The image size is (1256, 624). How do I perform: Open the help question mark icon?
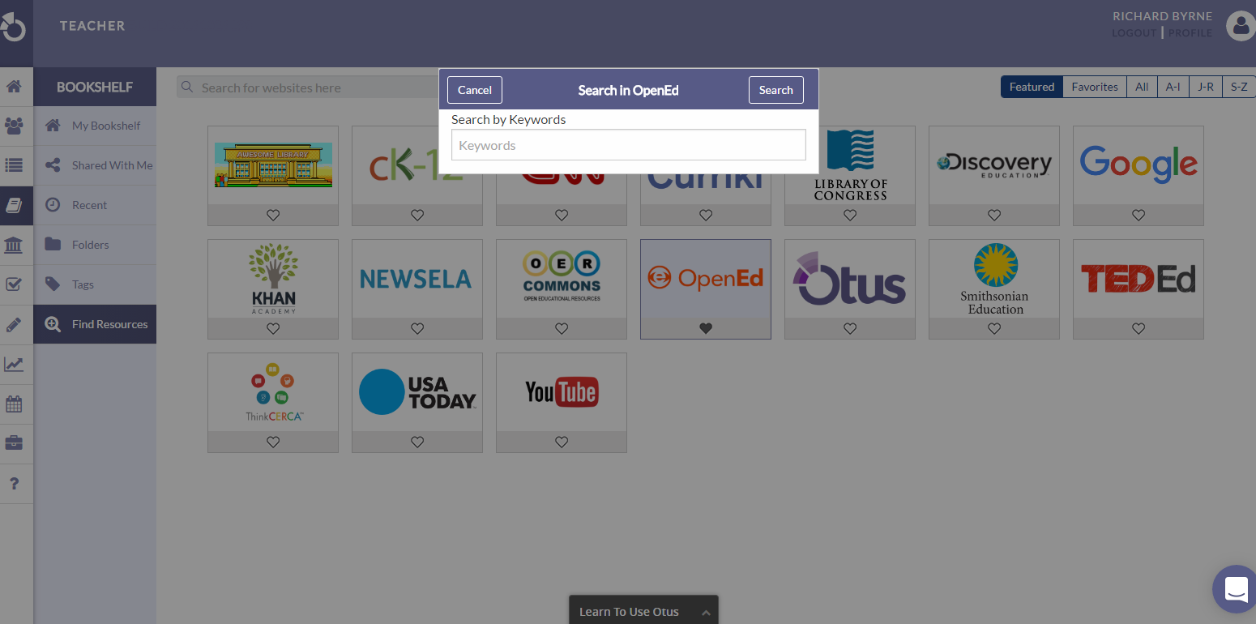[x=14, y=484]
